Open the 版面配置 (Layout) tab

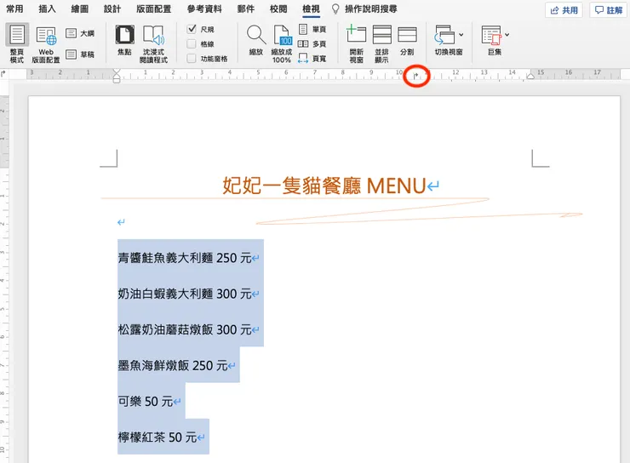coord(153,9)
